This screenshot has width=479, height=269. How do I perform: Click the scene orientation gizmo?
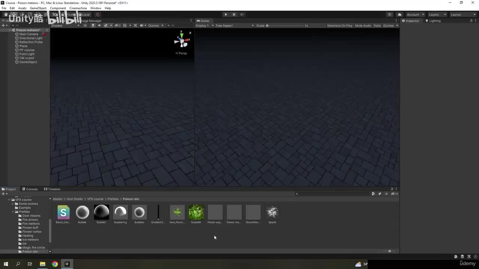(181, 40)
